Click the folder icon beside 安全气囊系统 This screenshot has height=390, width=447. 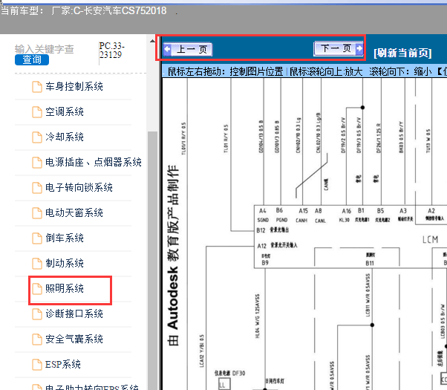37,339
